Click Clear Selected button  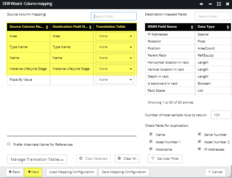click(93, 159)
